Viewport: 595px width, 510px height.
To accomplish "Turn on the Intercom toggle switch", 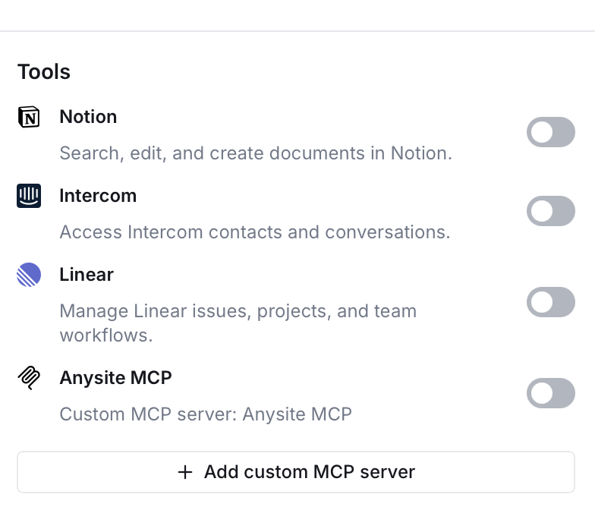I will [x=550, y=211].
